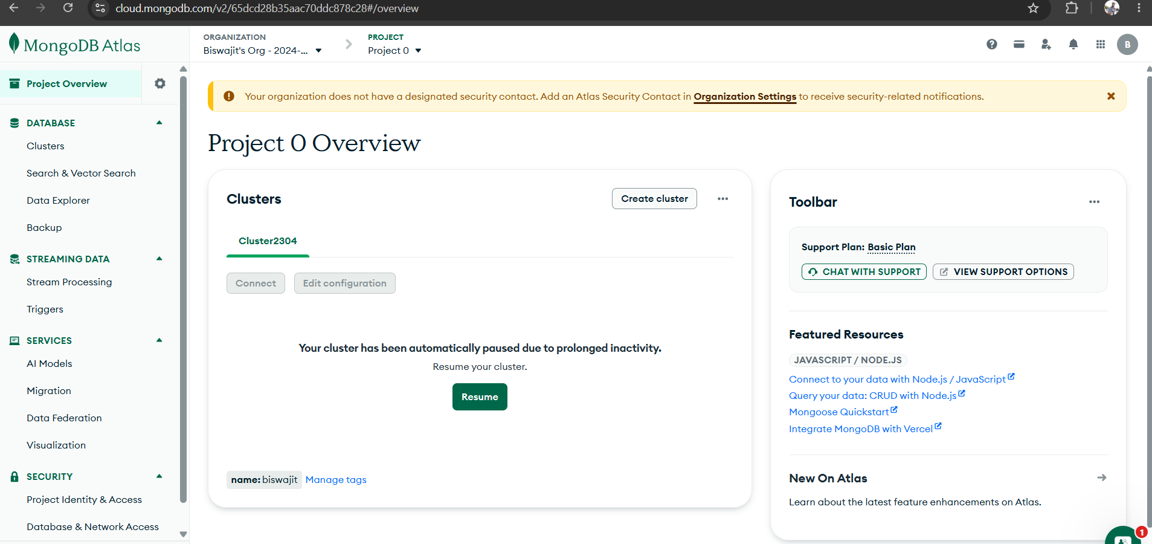
Task: Click the warning icon in the banner
Action: pyautogui.click(x=229, y=96)
